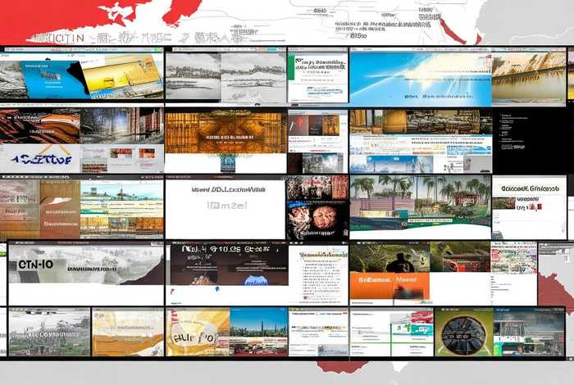Select the yellow cup logo thumbnail
The height and width of the screenshot is (385, 574).
coord(197,333)
